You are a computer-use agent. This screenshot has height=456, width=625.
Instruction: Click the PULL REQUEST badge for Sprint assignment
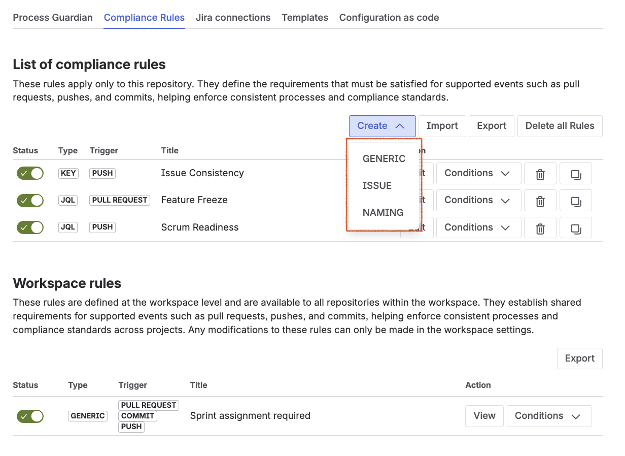pos(149,405)
